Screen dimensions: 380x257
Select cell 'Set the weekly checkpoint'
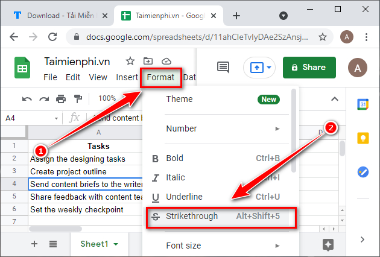pyautogui.click(x=85, y=209)
